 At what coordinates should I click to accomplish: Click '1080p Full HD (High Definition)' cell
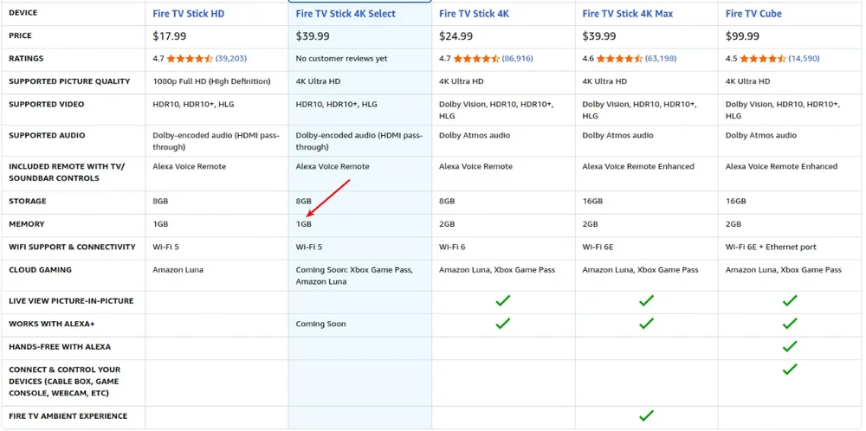211,81
